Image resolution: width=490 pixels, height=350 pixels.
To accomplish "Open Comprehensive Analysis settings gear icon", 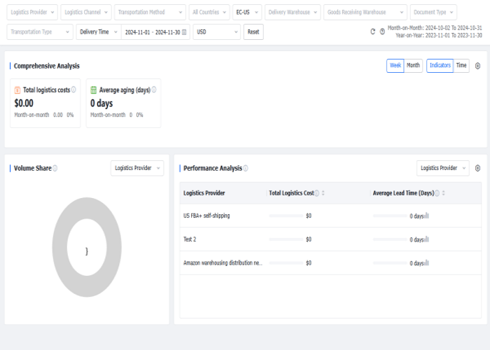I will click(477, 66).
